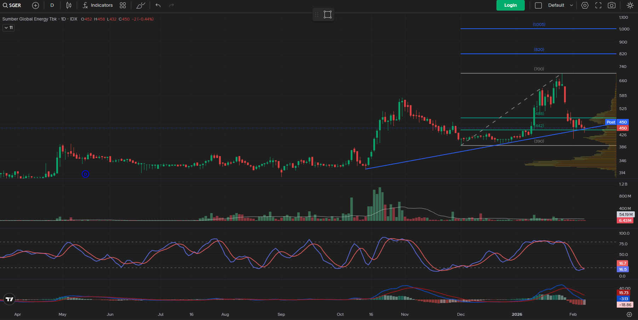The height and width of the screenshot is (320, 638).
Task: Select the single-chart layout square
Action: click(x=538, y=5)
